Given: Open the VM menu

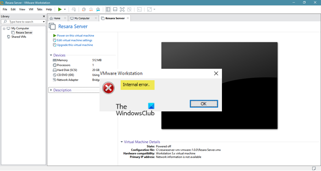Looking at the screenshot, I should 31,10.
